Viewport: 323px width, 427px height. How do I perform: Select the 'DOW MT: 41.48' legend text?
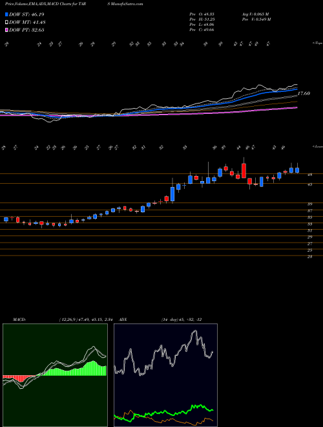[27, 23]
